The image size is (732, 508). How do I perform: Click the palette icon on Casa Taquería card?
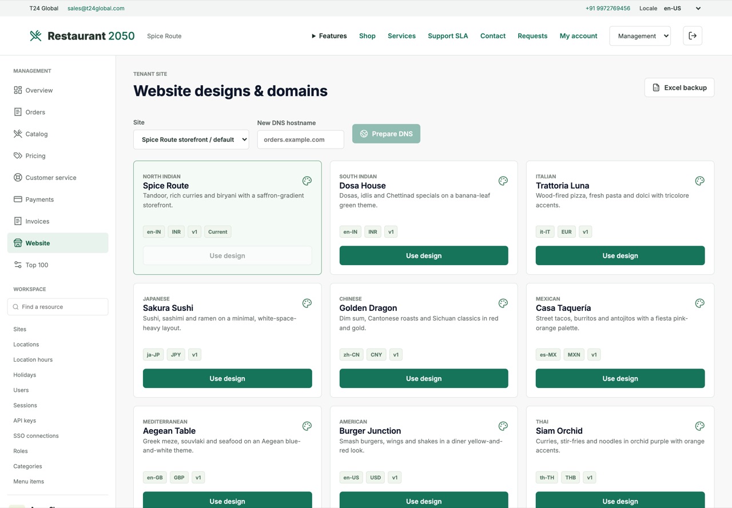699,303
